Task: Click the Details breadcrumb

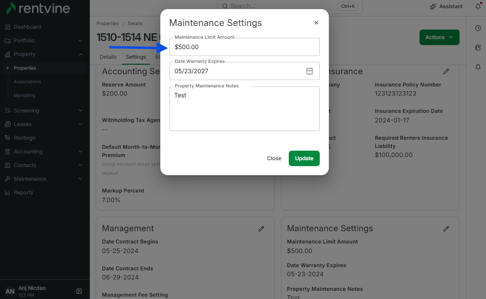Action: point(135,24)
